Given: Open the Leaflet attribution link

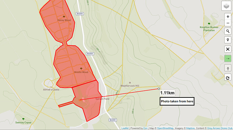Looking at the screenshot, I should [125, 128].
